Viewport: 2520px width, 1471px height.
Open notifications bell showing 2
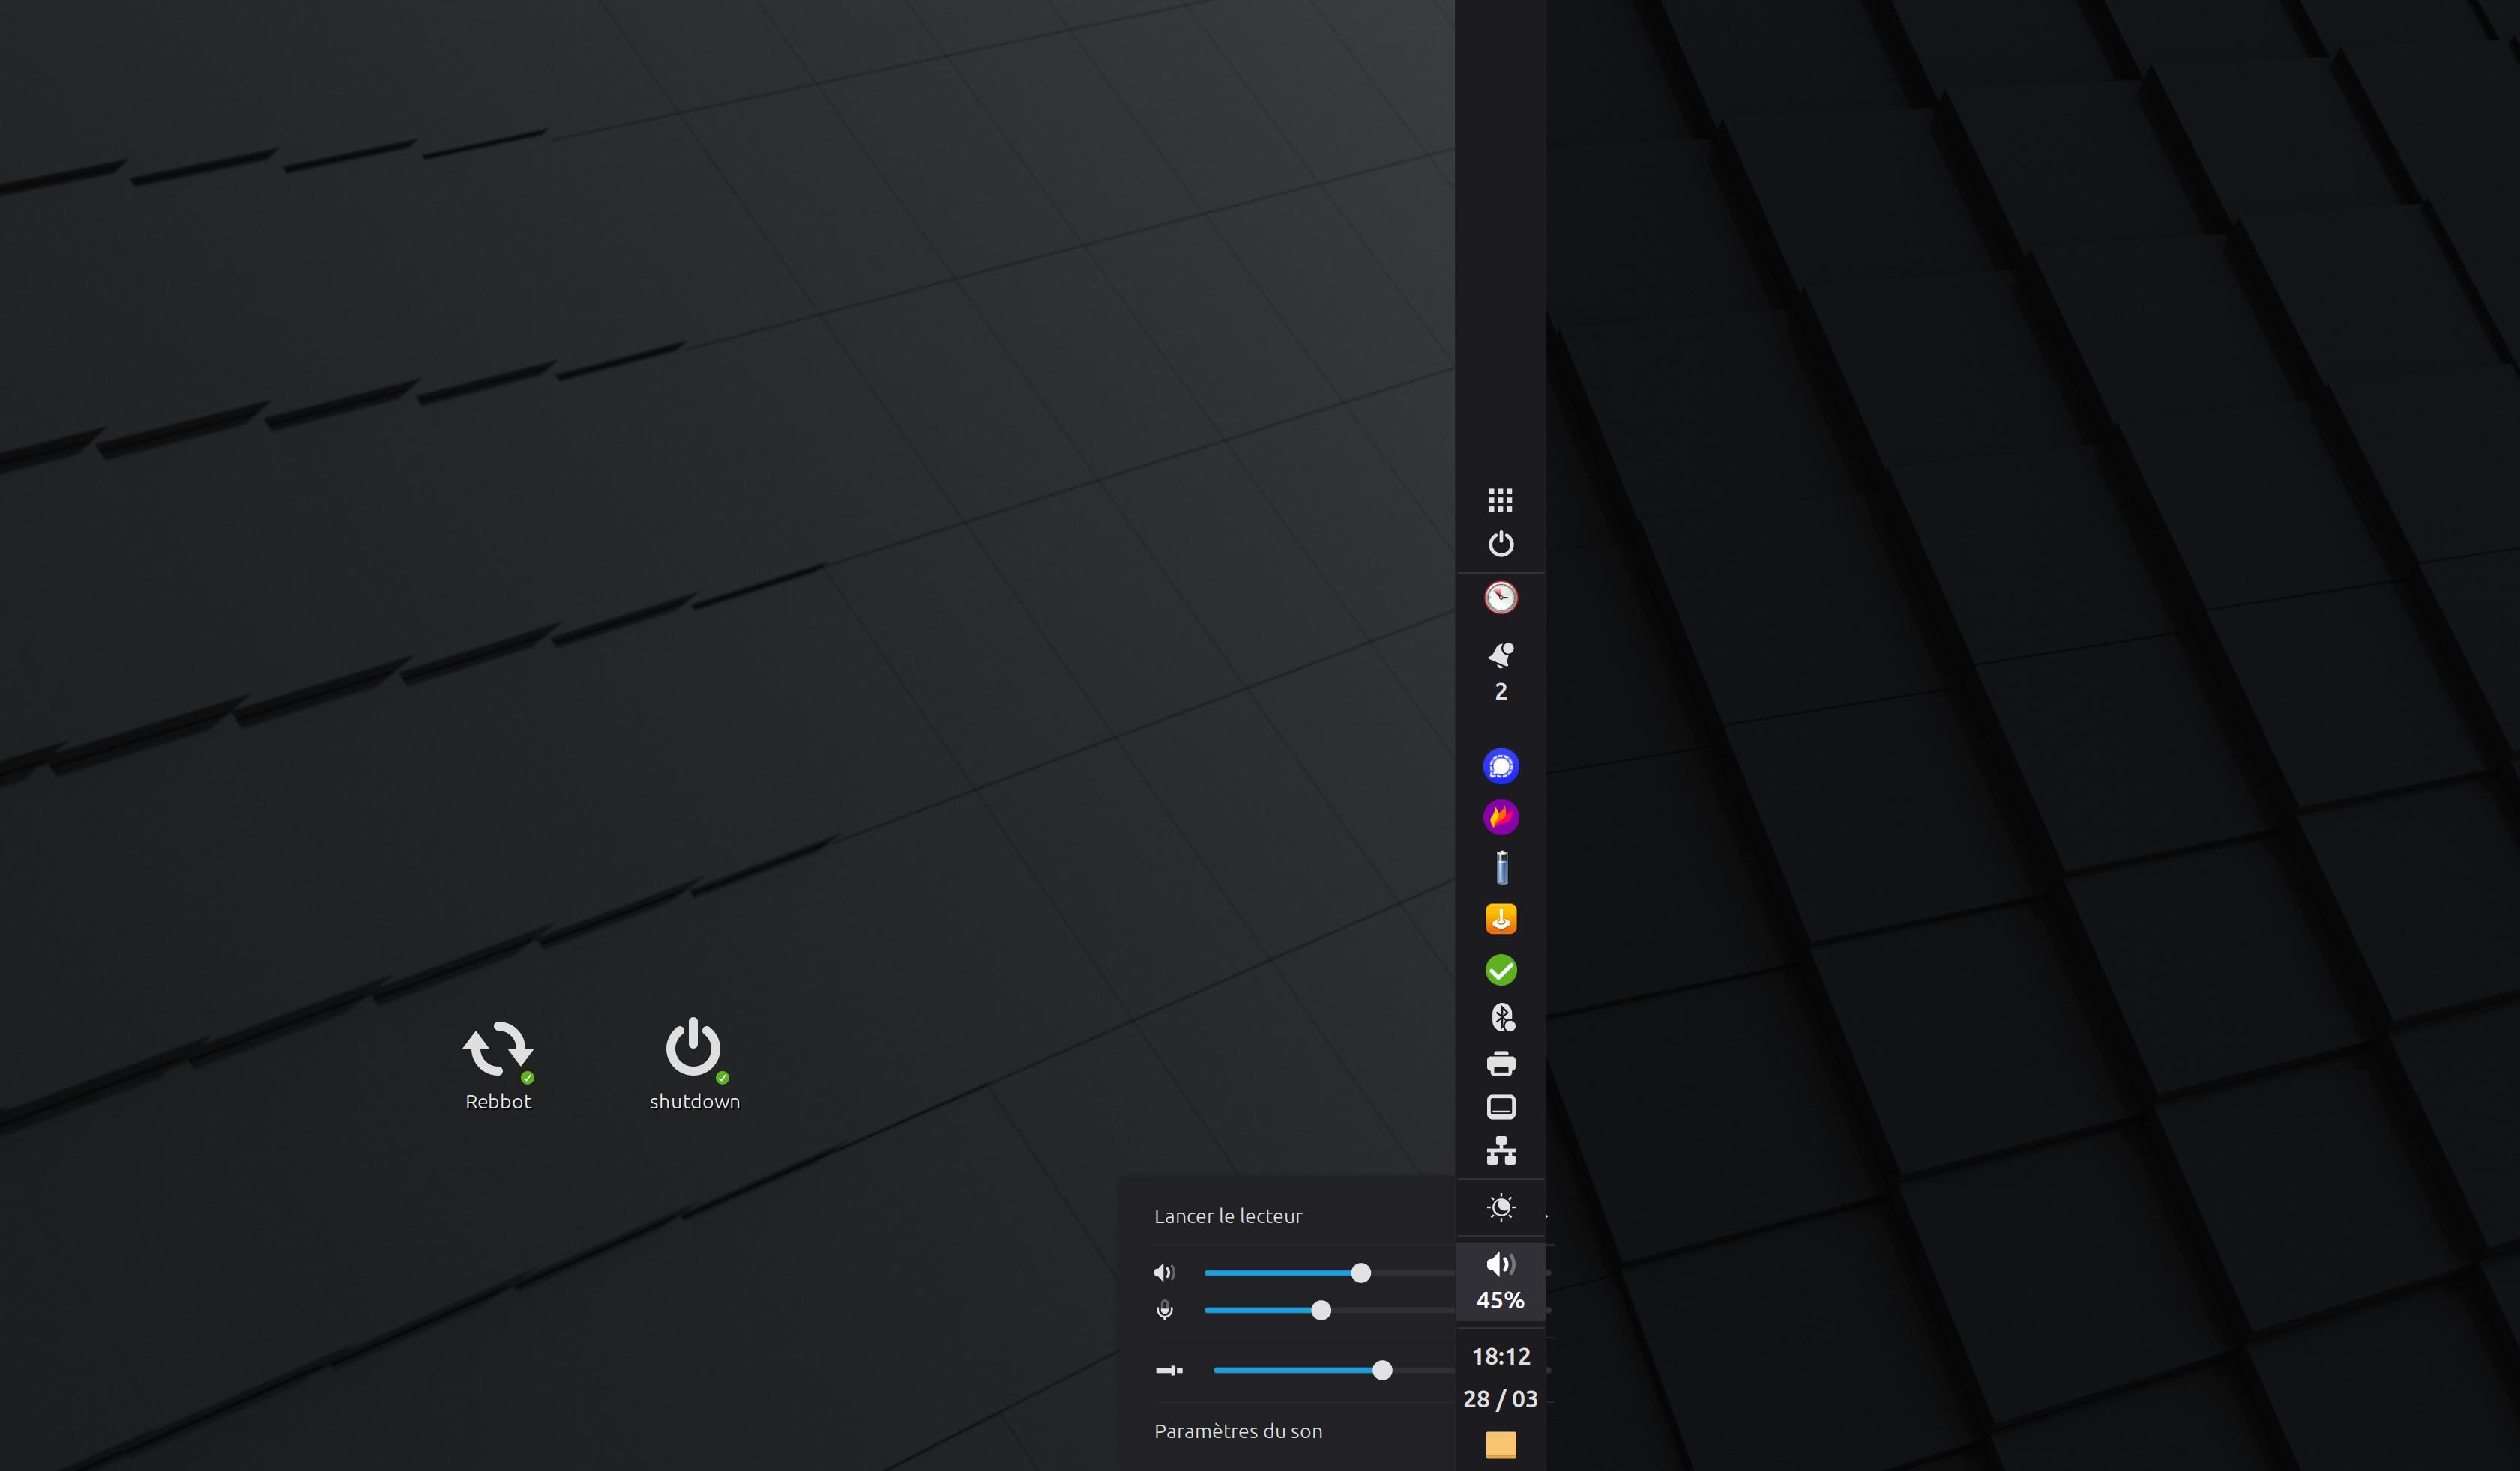click(1500, 672)
